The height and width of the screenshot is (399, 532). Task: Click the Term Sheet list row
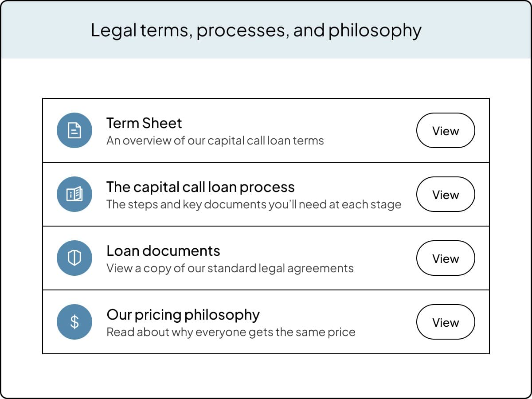266,129
